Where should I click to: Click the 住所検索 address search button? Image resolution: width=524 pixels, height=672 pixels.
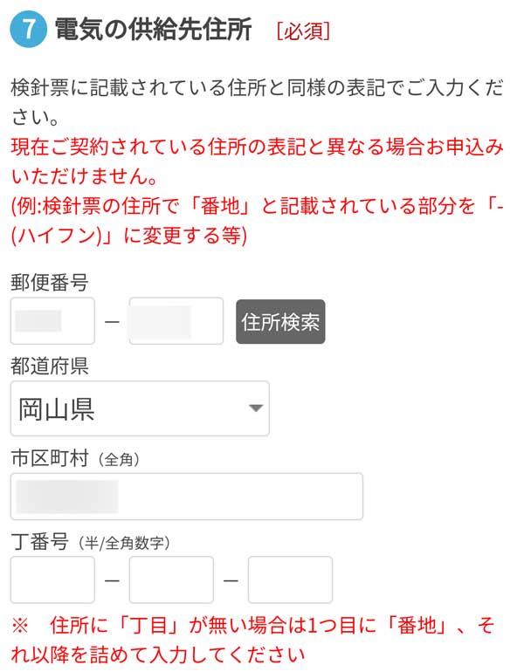[x=280, y=322]
